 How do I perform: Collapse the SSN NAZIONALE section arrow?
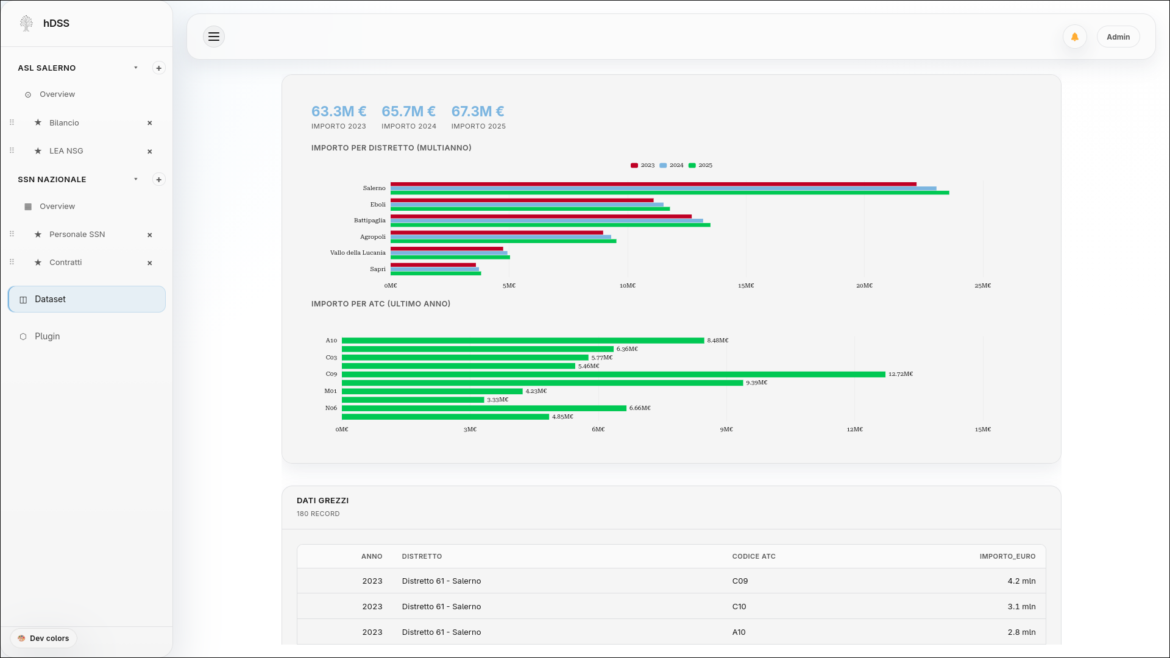(x=136, y=179)
